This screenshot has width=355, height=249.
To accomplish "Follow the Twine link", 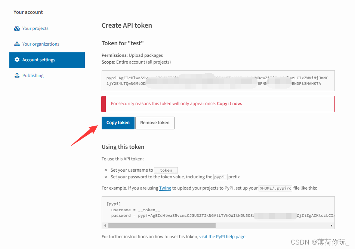I will tap(165, 188).
